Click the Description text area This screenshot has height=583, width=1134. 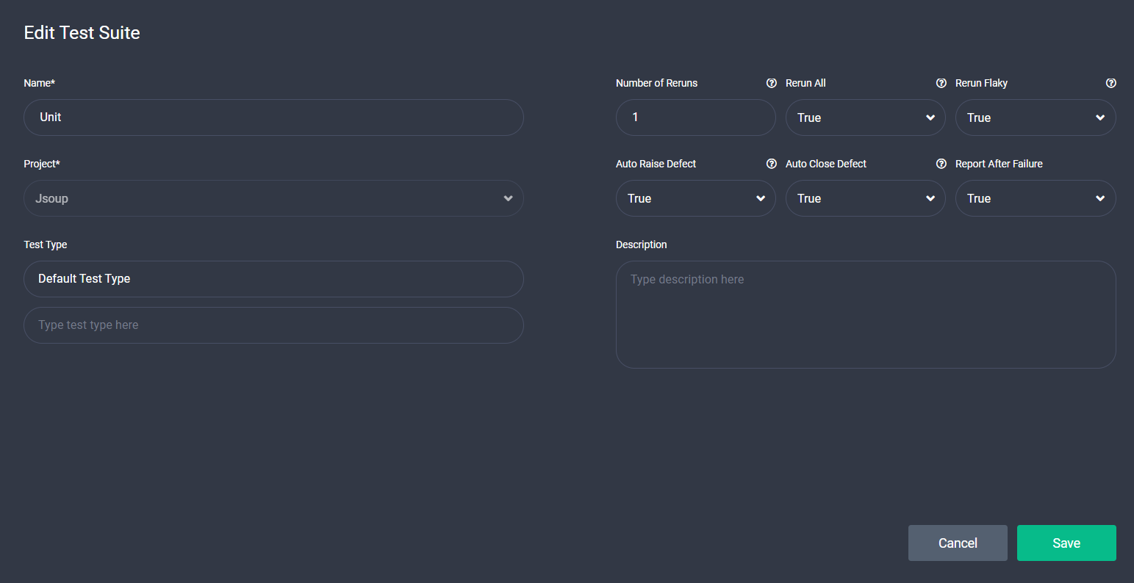(x=866, y=314)
